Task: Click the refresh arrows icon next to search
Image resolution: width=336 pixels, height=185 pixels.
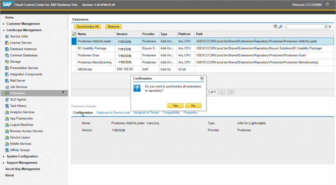Action: [x=330, y=27]
